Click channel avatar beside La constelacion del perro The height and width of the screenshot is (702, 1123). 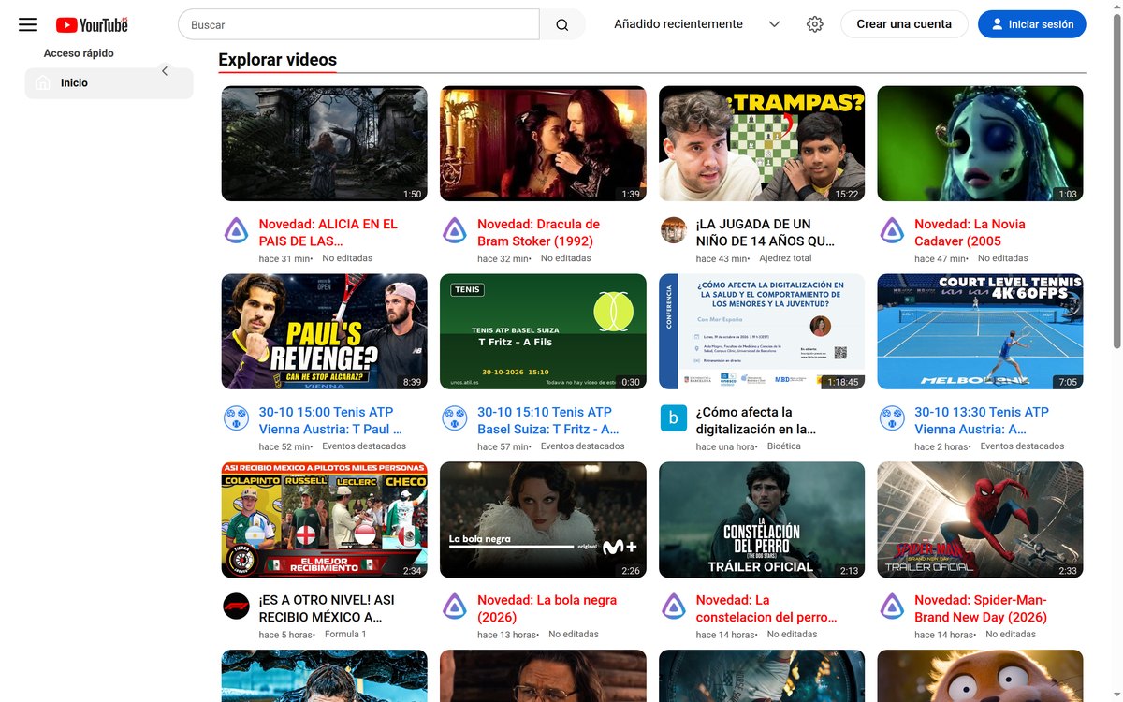tap(674, 607)
